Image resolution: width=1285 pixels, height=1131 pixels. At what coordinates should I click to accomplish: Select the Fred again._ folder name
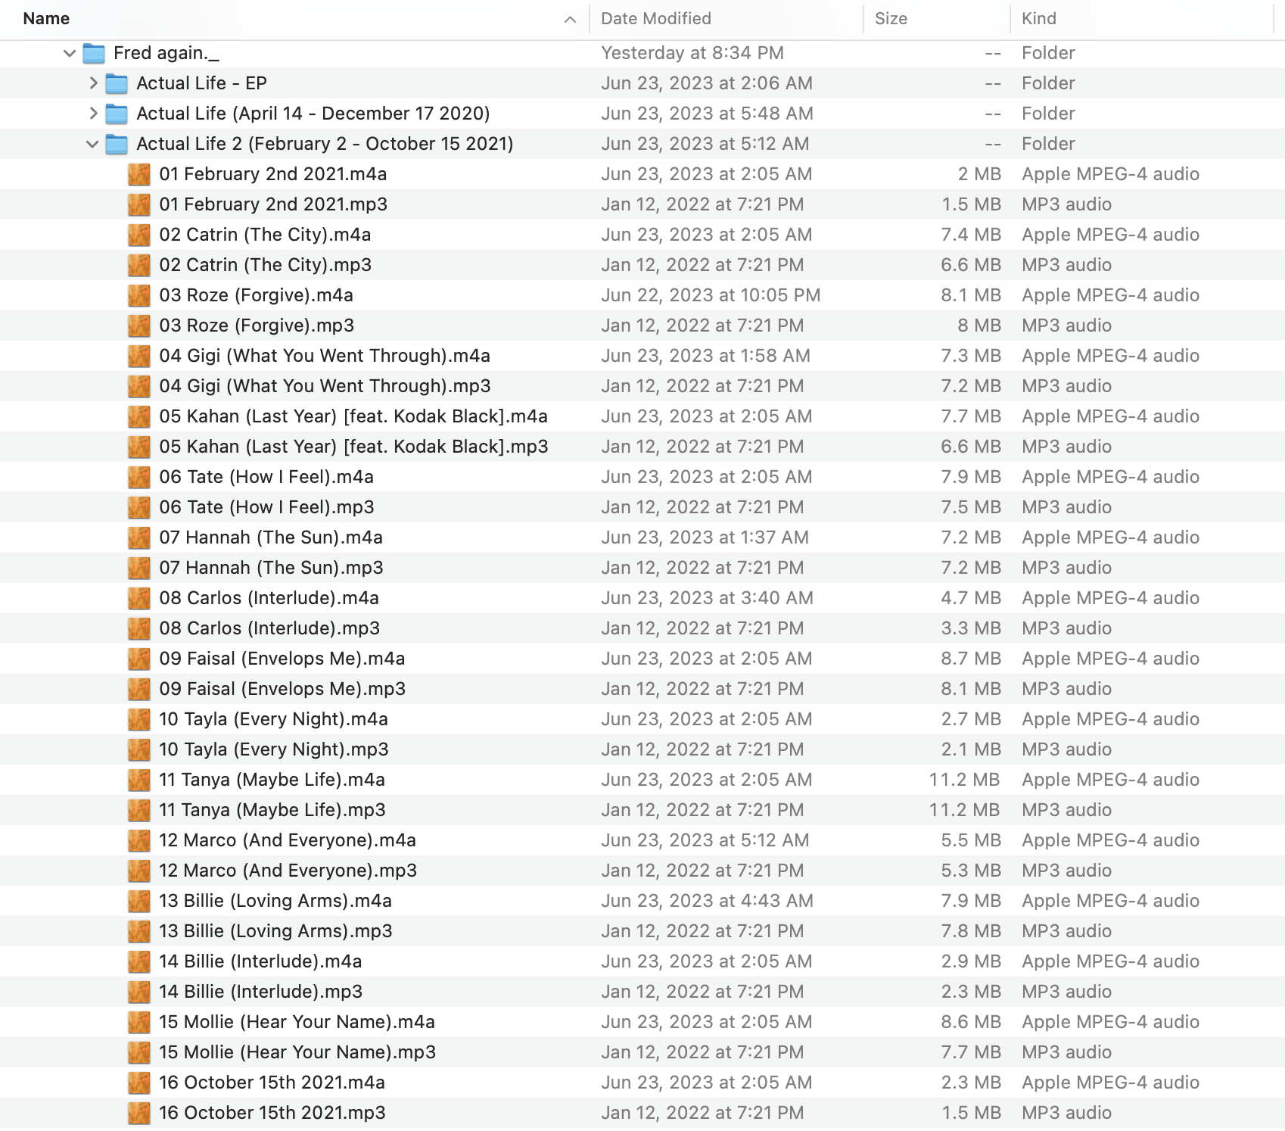[166, 53]
